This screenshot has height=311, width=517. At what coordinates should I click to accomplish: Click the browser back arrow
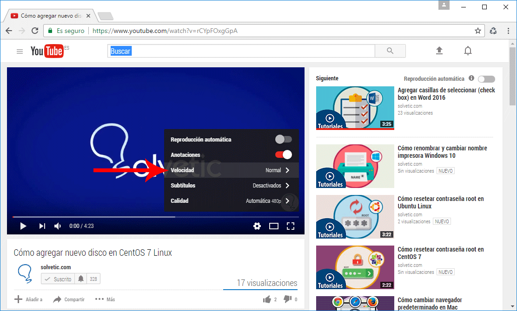tap(9, 31)
